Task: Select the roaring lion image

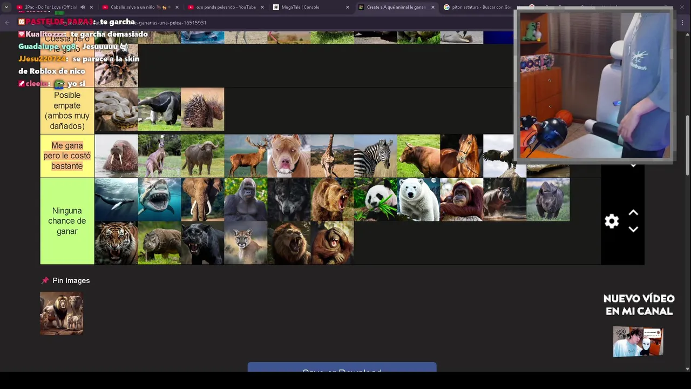Action: (x=289, y=243)
